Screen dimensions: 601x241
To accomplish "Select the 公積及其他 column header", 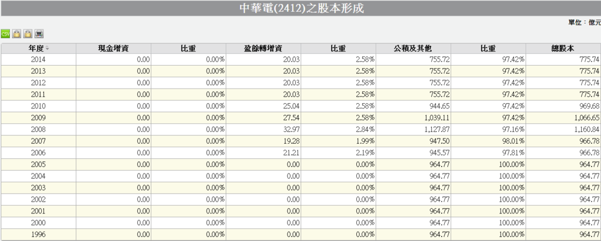I will click(x=413, y=49).
